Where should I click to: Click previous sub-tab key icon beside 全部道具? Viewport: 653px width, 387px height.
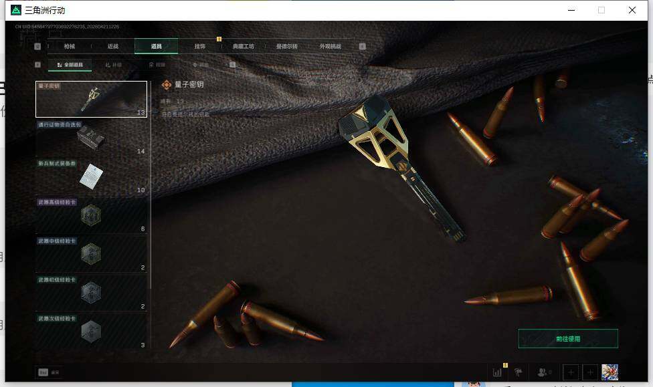click(37, 64)
